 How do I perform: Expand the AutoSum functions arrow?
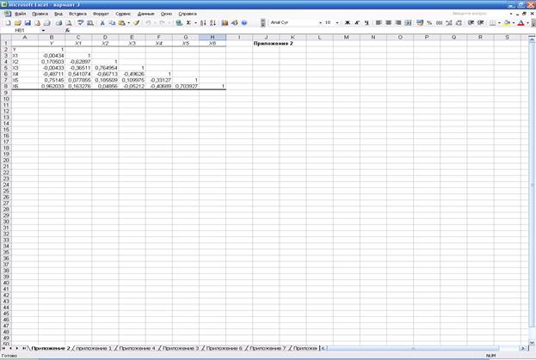195,23
